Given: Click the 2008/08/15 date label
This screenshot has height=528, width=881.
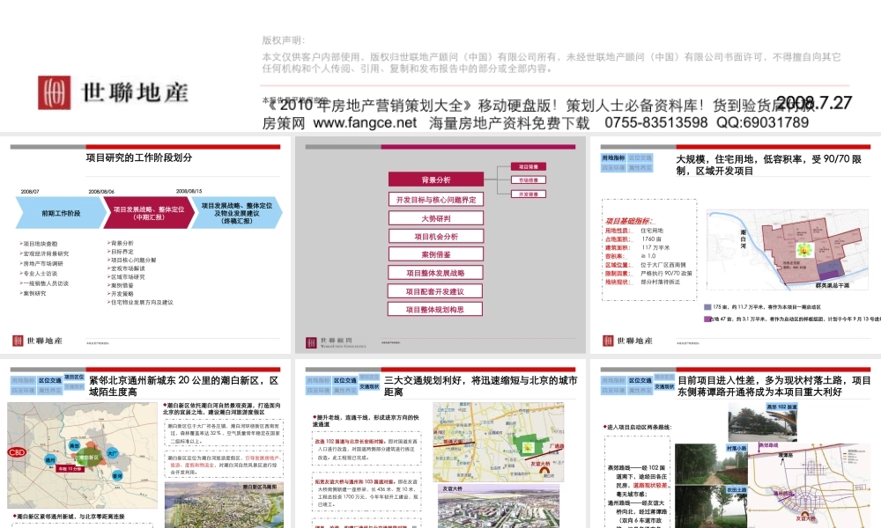Looking at the screenshot, I should tap(189, 191).
